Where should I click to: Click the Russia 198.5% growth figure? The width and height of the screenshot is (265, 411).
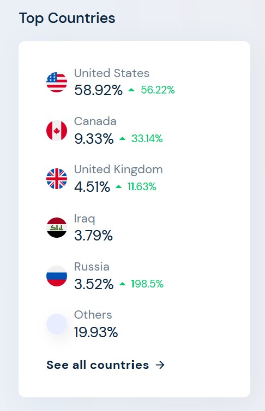click(x=147, y=284)
